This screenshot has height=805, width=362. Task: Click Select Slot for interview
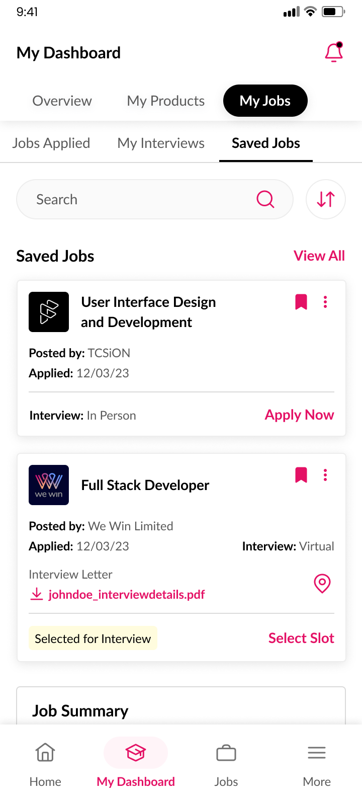click(301, 638)
